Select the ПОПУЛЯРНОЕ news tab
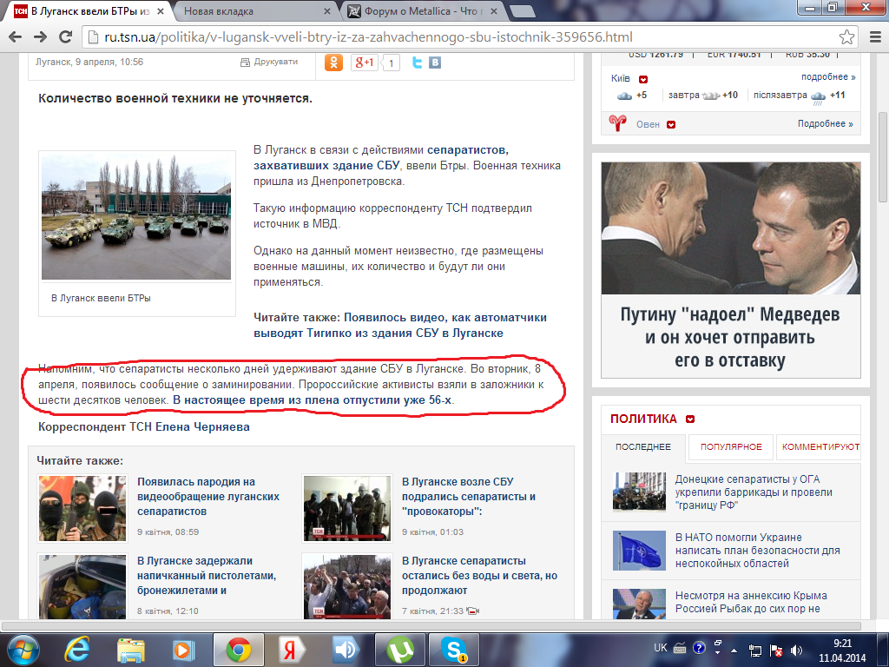The width and height of the screenshot is (889, 667). [731, 446]
